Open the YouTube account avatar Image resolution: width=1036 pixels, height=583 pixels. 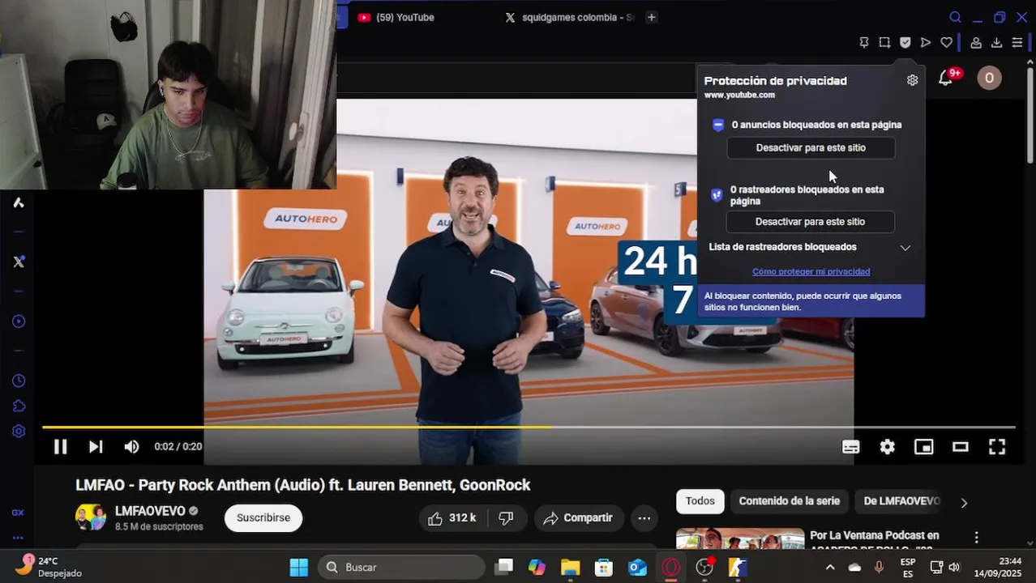pos(989,78)
